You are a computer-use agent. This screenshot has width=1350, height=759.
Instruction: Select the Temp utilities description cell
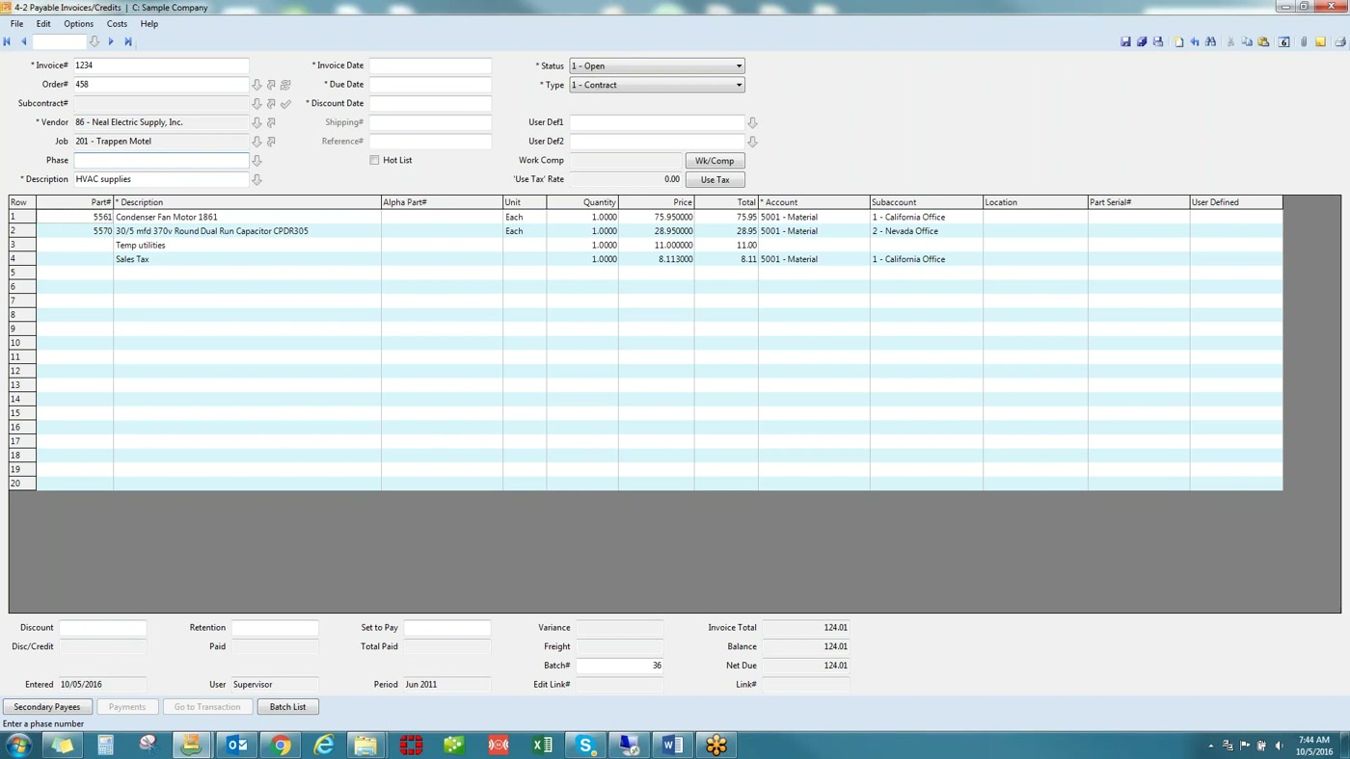(x=248, y=246)
